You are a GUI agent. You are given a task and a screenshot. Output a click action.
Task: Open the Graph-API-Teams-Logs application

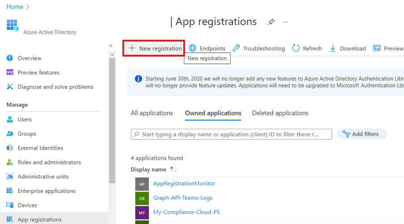click(x=183, y=198)
